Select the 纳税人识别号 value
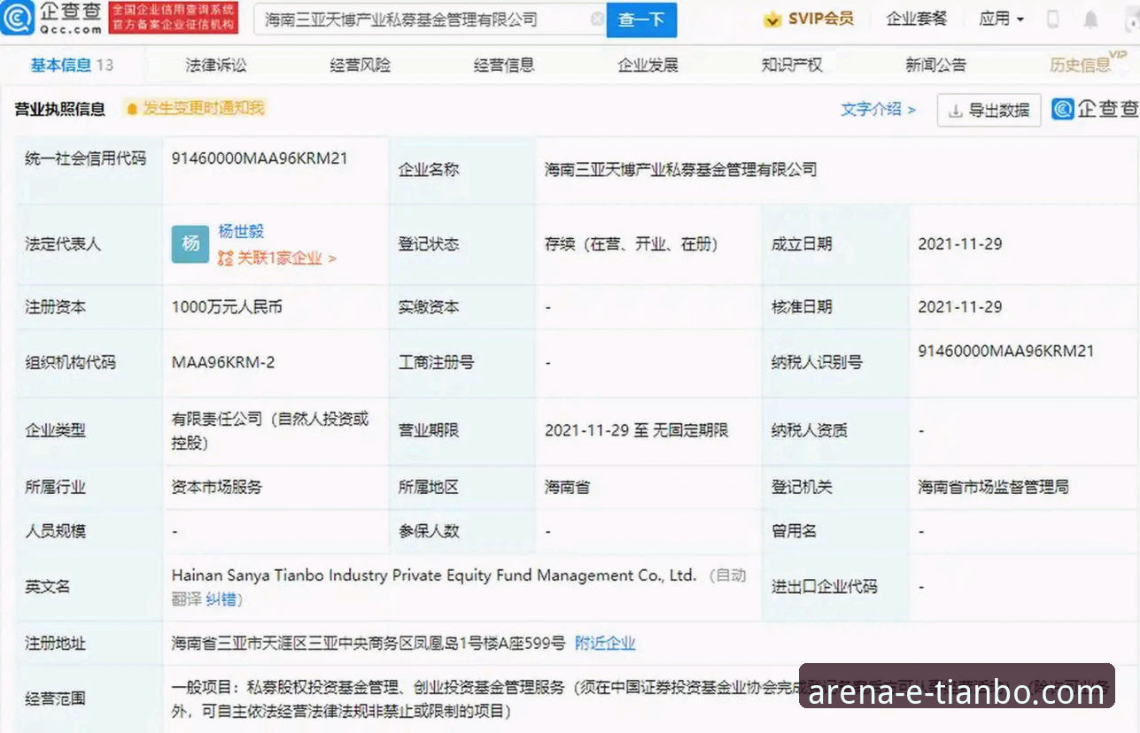Image resolution: width=1140 pixels, height=733 pixels. [1006, 351]
